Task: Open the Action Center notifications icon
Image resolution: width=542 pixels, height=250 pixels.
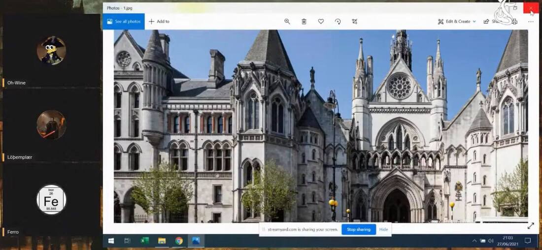Action: 528,241
